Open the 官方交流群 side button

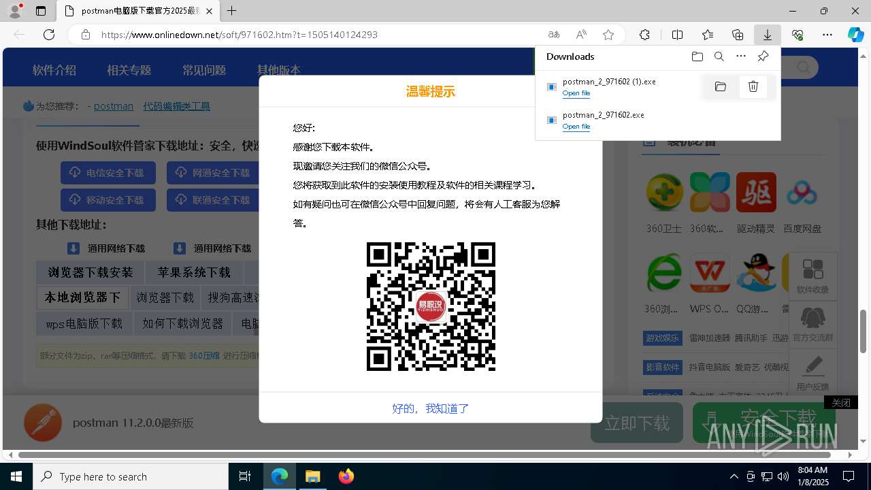coord(812,323)
